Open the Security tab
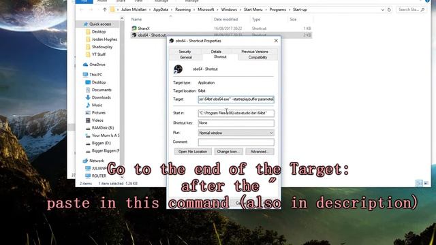The image size is (436, 245). 185,52
